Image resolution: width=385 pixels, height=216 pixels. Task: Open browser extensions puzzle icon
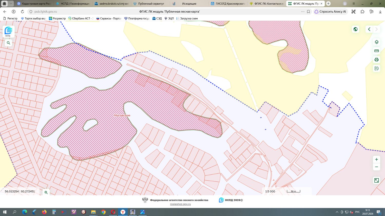(x=362, y=12)
